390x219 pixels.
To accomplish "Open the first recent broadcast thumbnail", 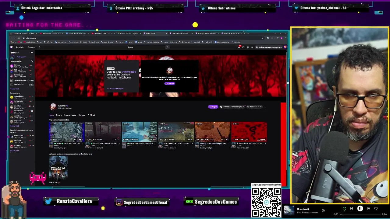I will [66, 132].
